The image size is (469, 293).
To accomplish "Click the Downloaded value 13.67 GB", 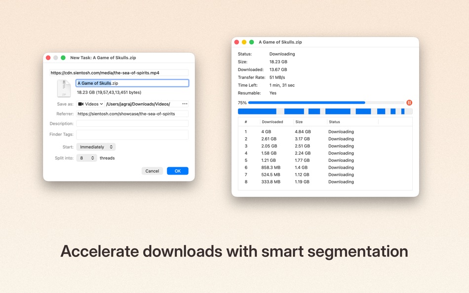I will coord(278,70).
